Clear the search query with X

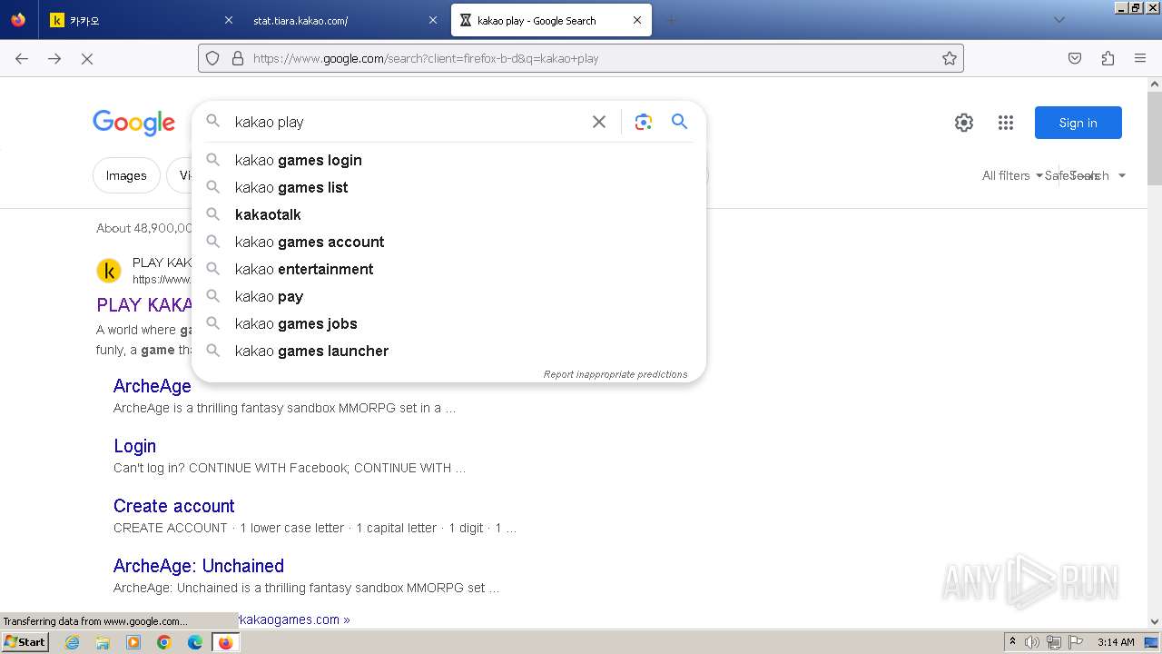coord(599,122)
